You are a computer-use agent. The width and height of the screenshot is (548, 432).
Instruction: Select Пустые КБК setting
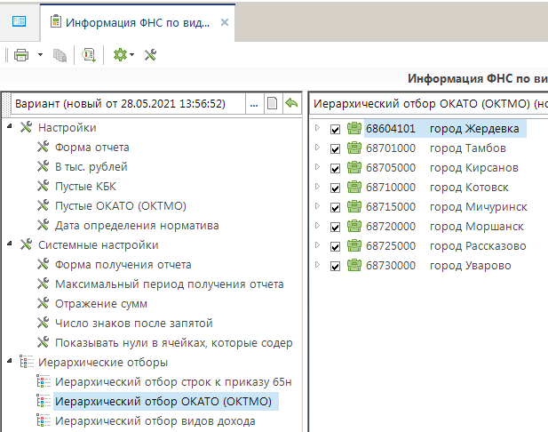coord(85,187)
